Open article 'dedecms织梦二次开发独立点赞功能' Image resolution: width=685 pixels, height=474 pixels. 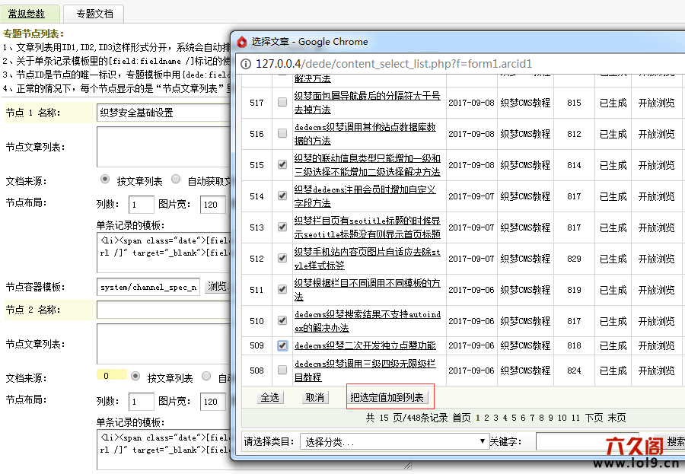[x=365, y=345]
